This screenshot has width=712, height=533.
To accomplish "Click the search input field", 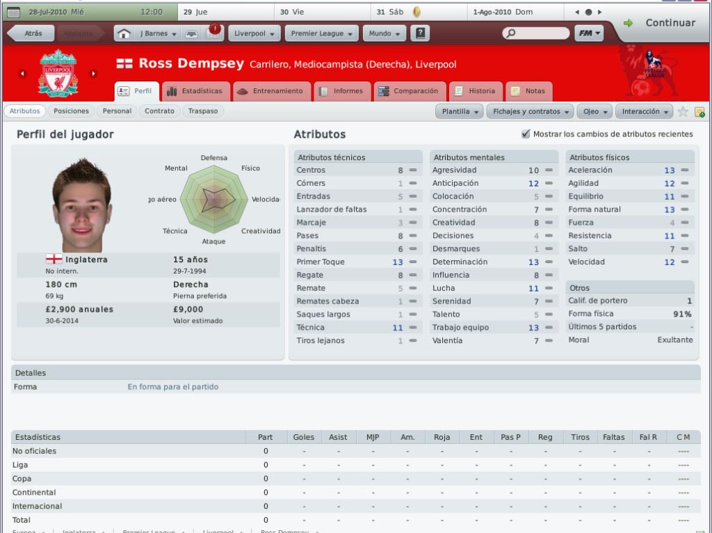I will click(x=536, y=33).
